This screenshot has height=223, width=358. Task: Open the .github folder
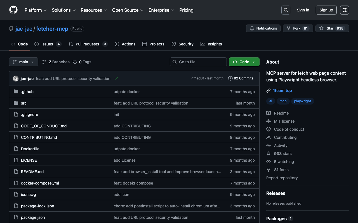tap(27, 92)
